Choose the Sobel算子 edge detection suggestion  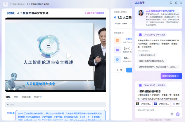[158, 67]
